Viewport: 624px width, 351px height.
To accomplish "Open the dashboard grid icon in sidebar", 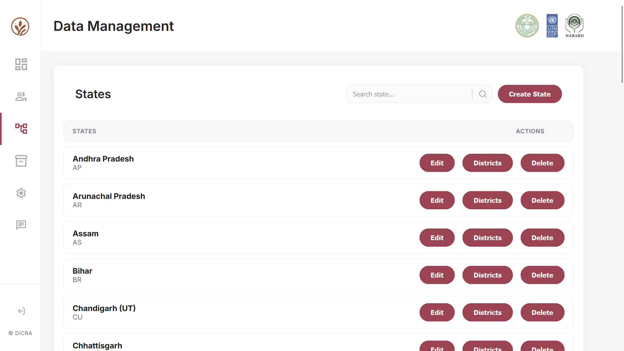I will [x=21, y=64].
